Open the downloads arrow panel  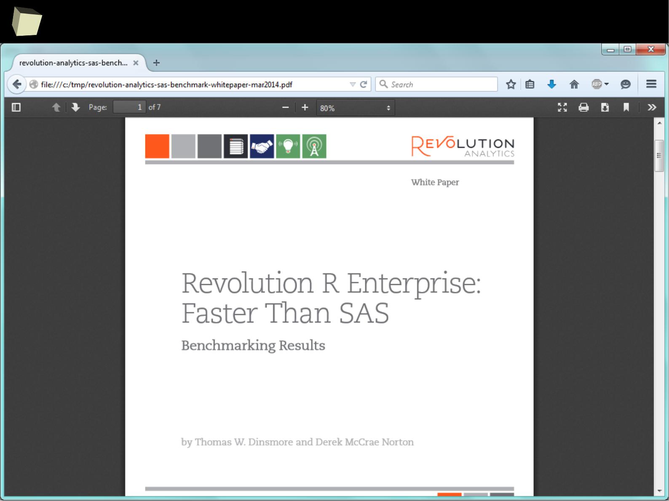[x=552, y=84]
